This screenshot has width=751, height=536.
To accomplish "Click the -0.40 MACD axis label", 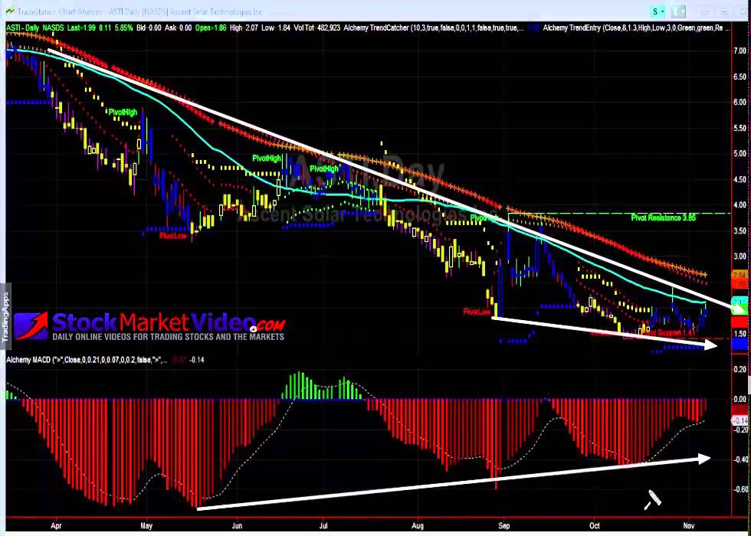I will pos(740,459).
